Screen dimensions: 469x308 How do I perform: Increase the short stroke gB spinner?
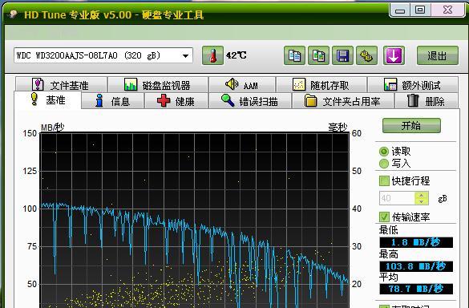coord(422,195)
